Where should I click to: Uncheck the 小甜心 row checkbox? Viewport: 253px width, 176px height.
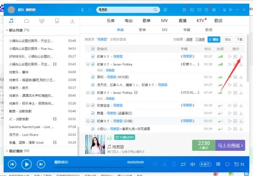(93, 129)
